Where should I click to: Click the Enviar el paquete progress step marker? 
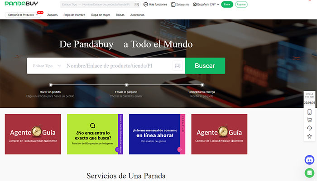point(126,85)
